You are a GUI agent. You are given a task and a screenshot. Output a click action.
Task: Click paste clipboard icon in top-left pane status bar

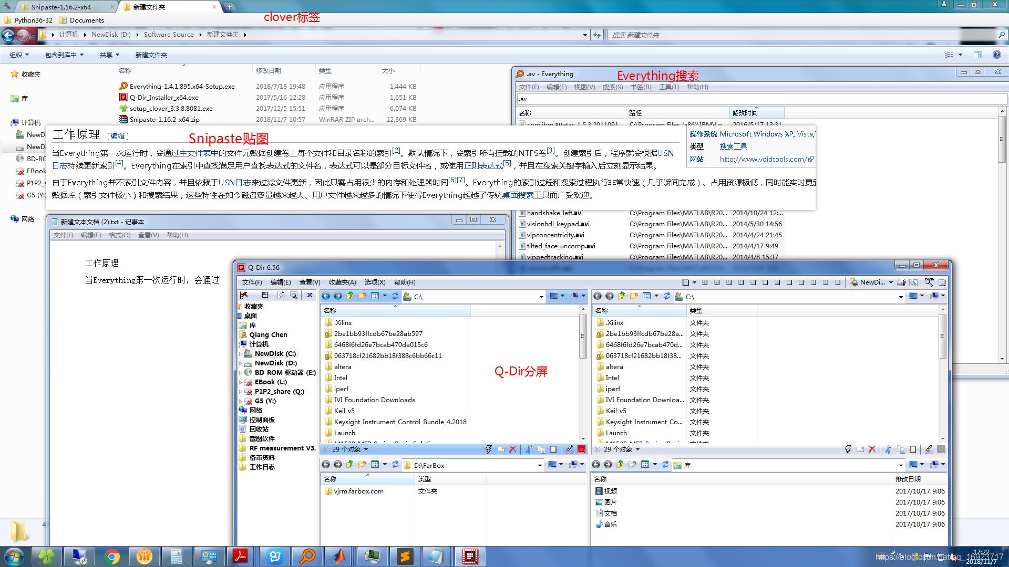[553, 449]
